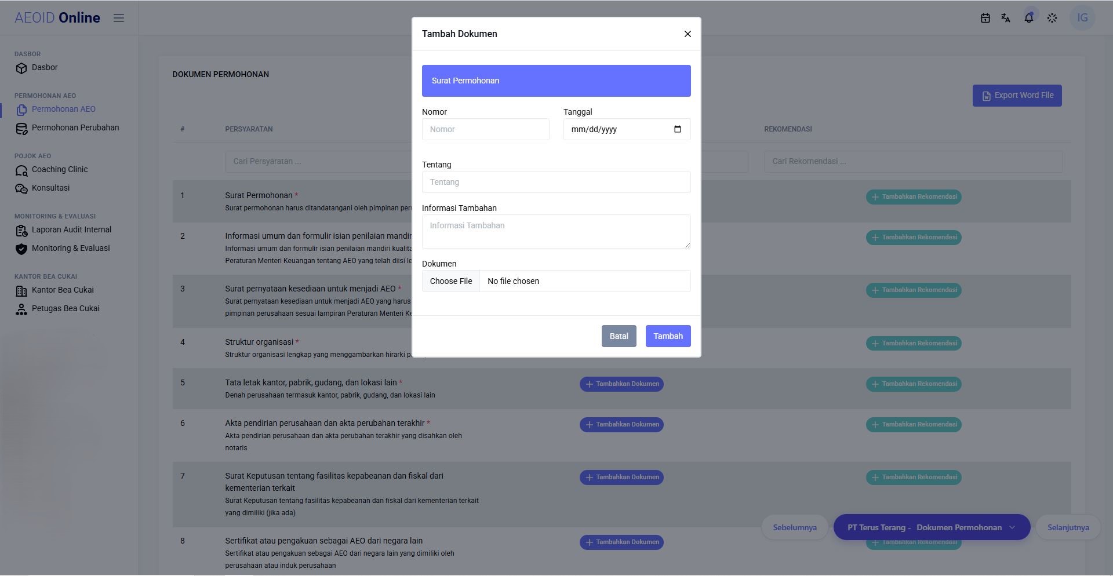The image size is (1113, 576).
Task: Toggle the hamburger sidebar menu
Action: tap(119, 18)
